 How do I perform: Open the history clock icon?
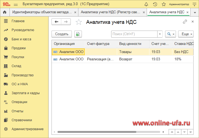coord(155,4)
